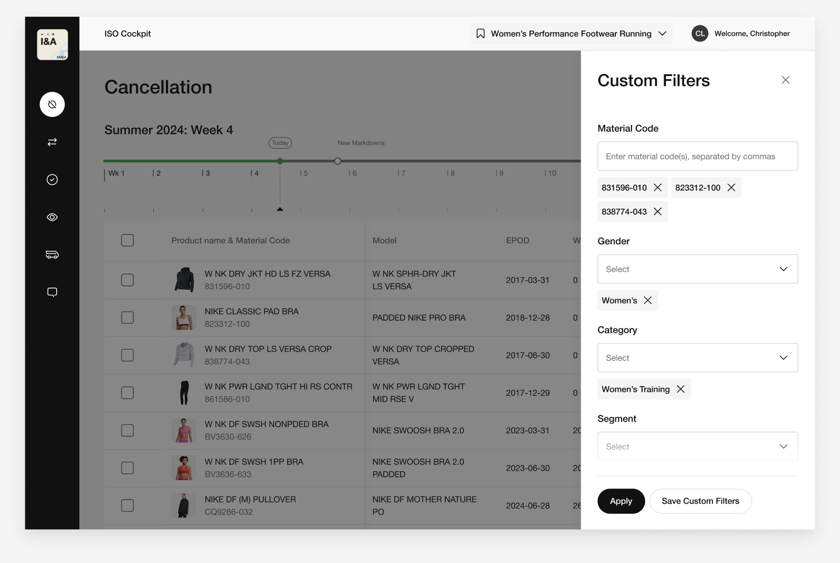Click the red 1PP bra thumbnail
Image resolution: width=840 pixels, height=563 pixels.
coord(184,468)
